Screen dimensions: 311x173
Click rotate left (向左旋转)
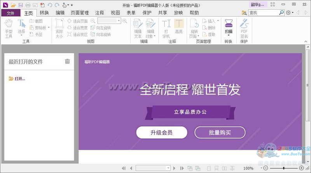pyautogui.click(x=101, y=28)
